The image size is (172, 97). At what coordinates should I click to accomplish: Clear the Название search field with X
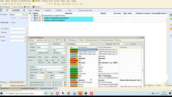[91, 44]
